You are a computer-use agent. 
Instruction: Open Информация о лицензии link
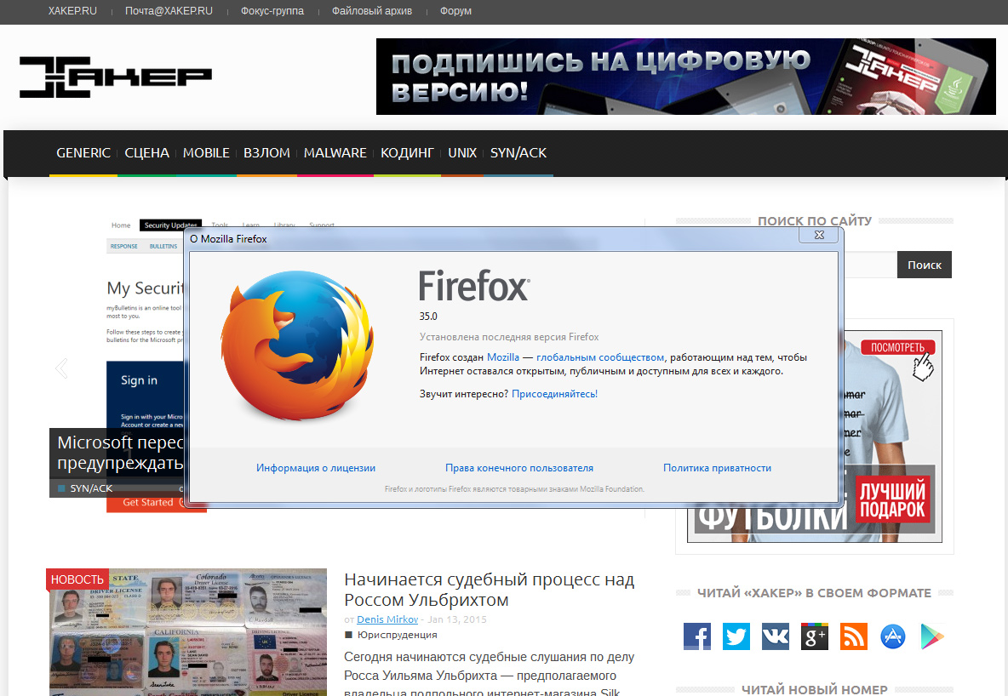[x=316, y=468]
